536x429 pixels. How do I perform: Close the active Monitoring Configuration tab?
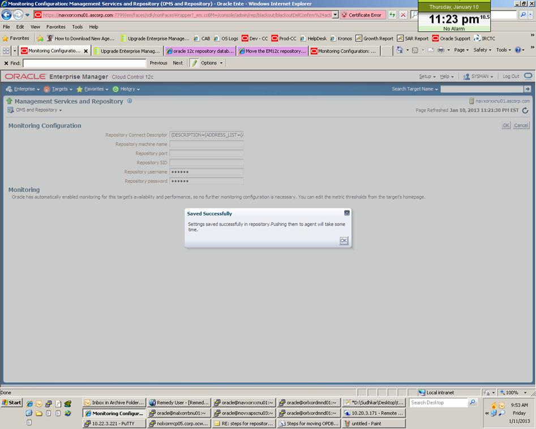(x=86, y=51)
